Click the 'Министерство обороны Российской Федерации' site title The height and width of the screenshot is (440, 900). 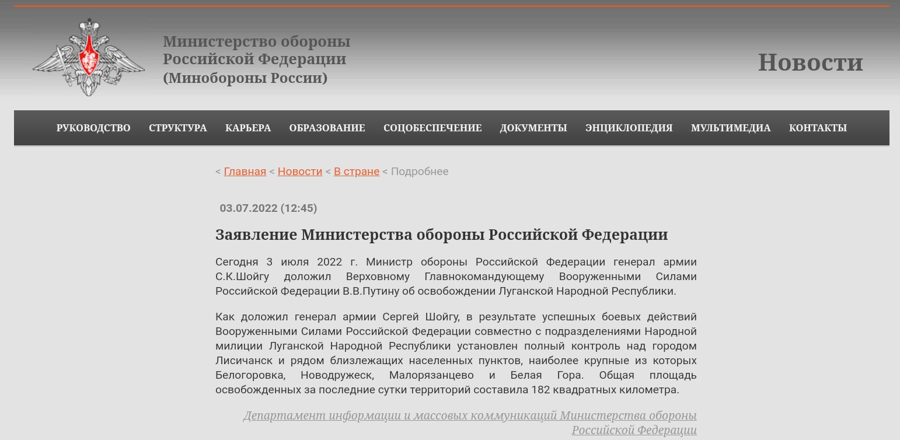[x=256, y=60]
